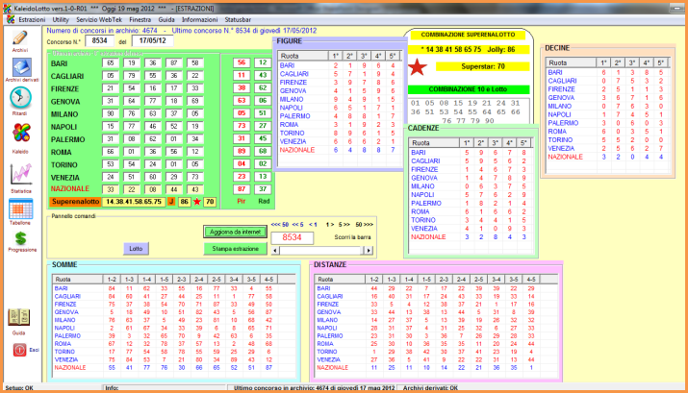Click the orange J Jolly label

(171, 202)
